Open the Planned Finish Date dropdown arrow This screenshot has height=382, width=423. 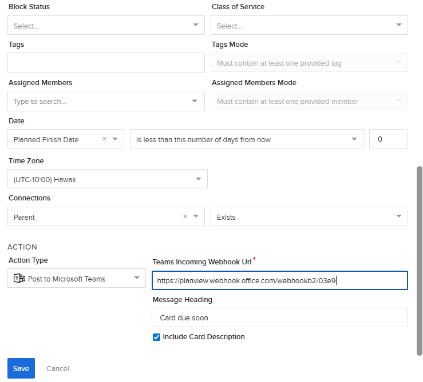coord(115,139)
